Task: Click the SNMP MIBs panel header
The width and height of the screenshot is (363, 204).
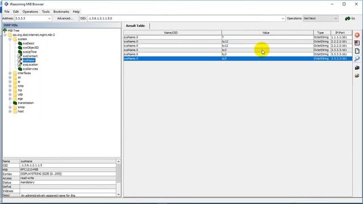Action: tap(62, 25)
